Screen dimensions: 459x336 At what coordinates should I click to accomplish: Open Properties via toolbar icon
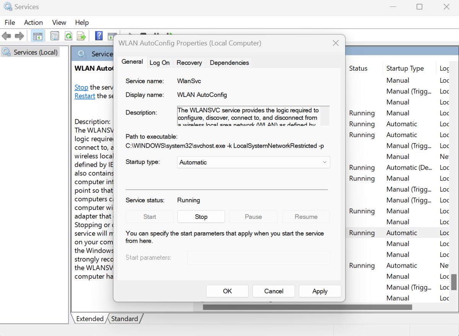click(55, 36)
